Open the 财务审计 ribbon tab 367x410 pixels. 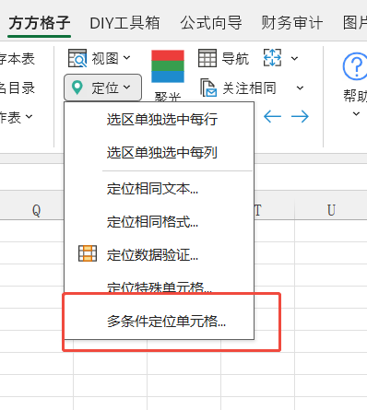coord(292,23)
